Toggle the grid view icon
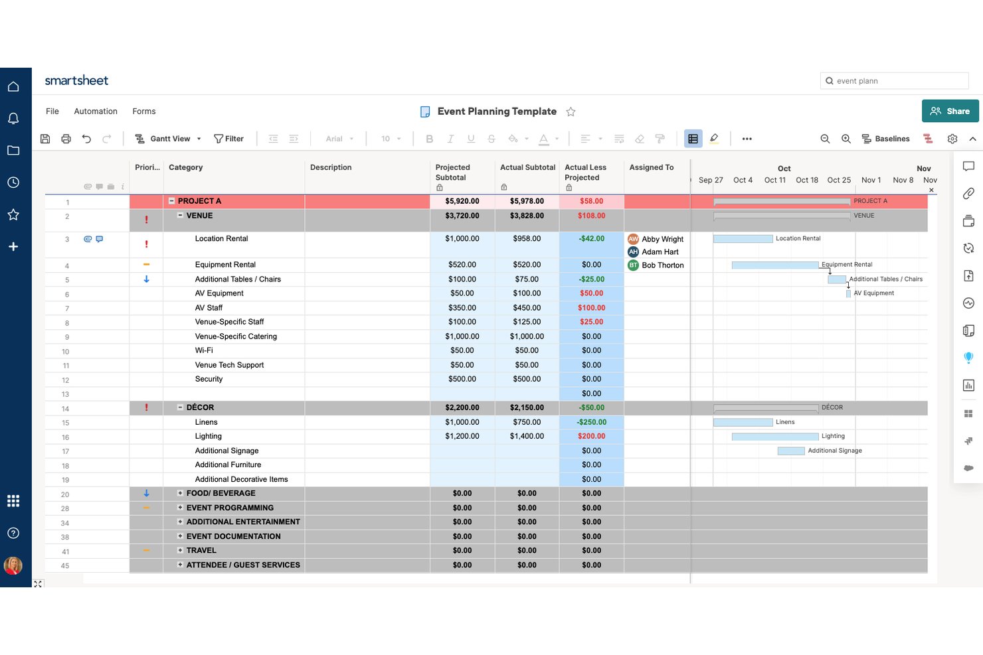983x655 pixels. pos(693,139)
